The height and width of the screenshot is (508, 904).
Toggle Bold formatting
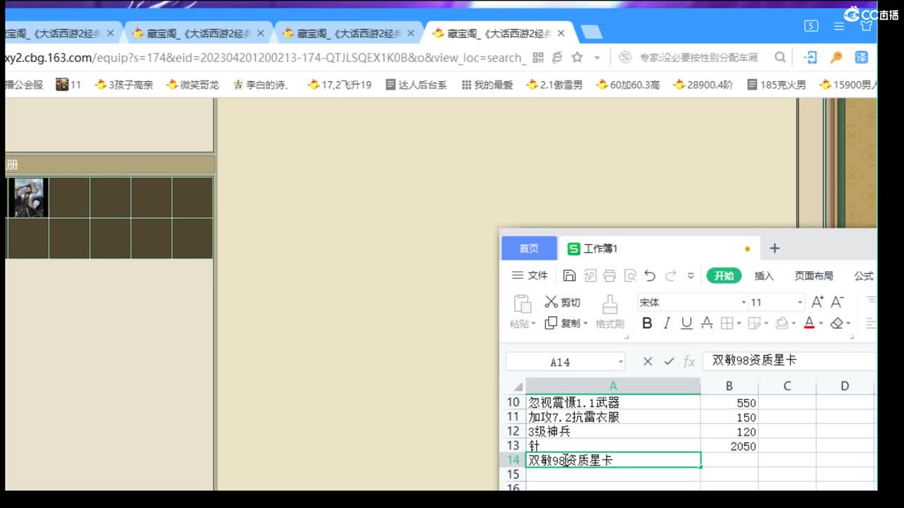[x=647, y=323]
